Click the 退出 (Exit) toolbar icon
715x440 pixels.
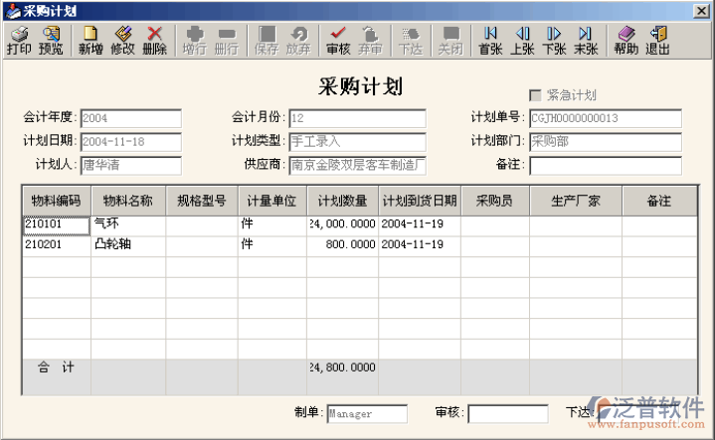657,41
